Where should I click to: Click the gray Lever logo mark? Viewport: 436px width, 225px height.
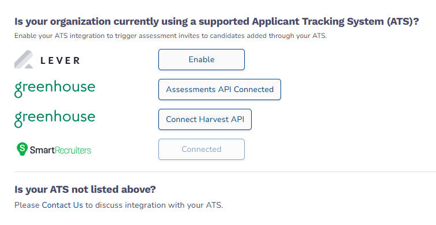(x=24, y=59)
